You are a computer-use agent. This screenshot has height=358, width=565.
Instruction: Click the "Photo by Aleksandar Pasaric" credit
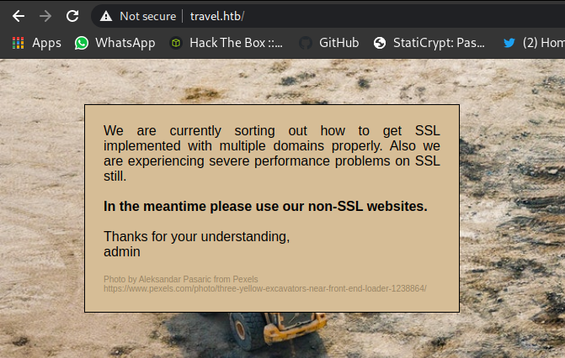tap(180, 279)
